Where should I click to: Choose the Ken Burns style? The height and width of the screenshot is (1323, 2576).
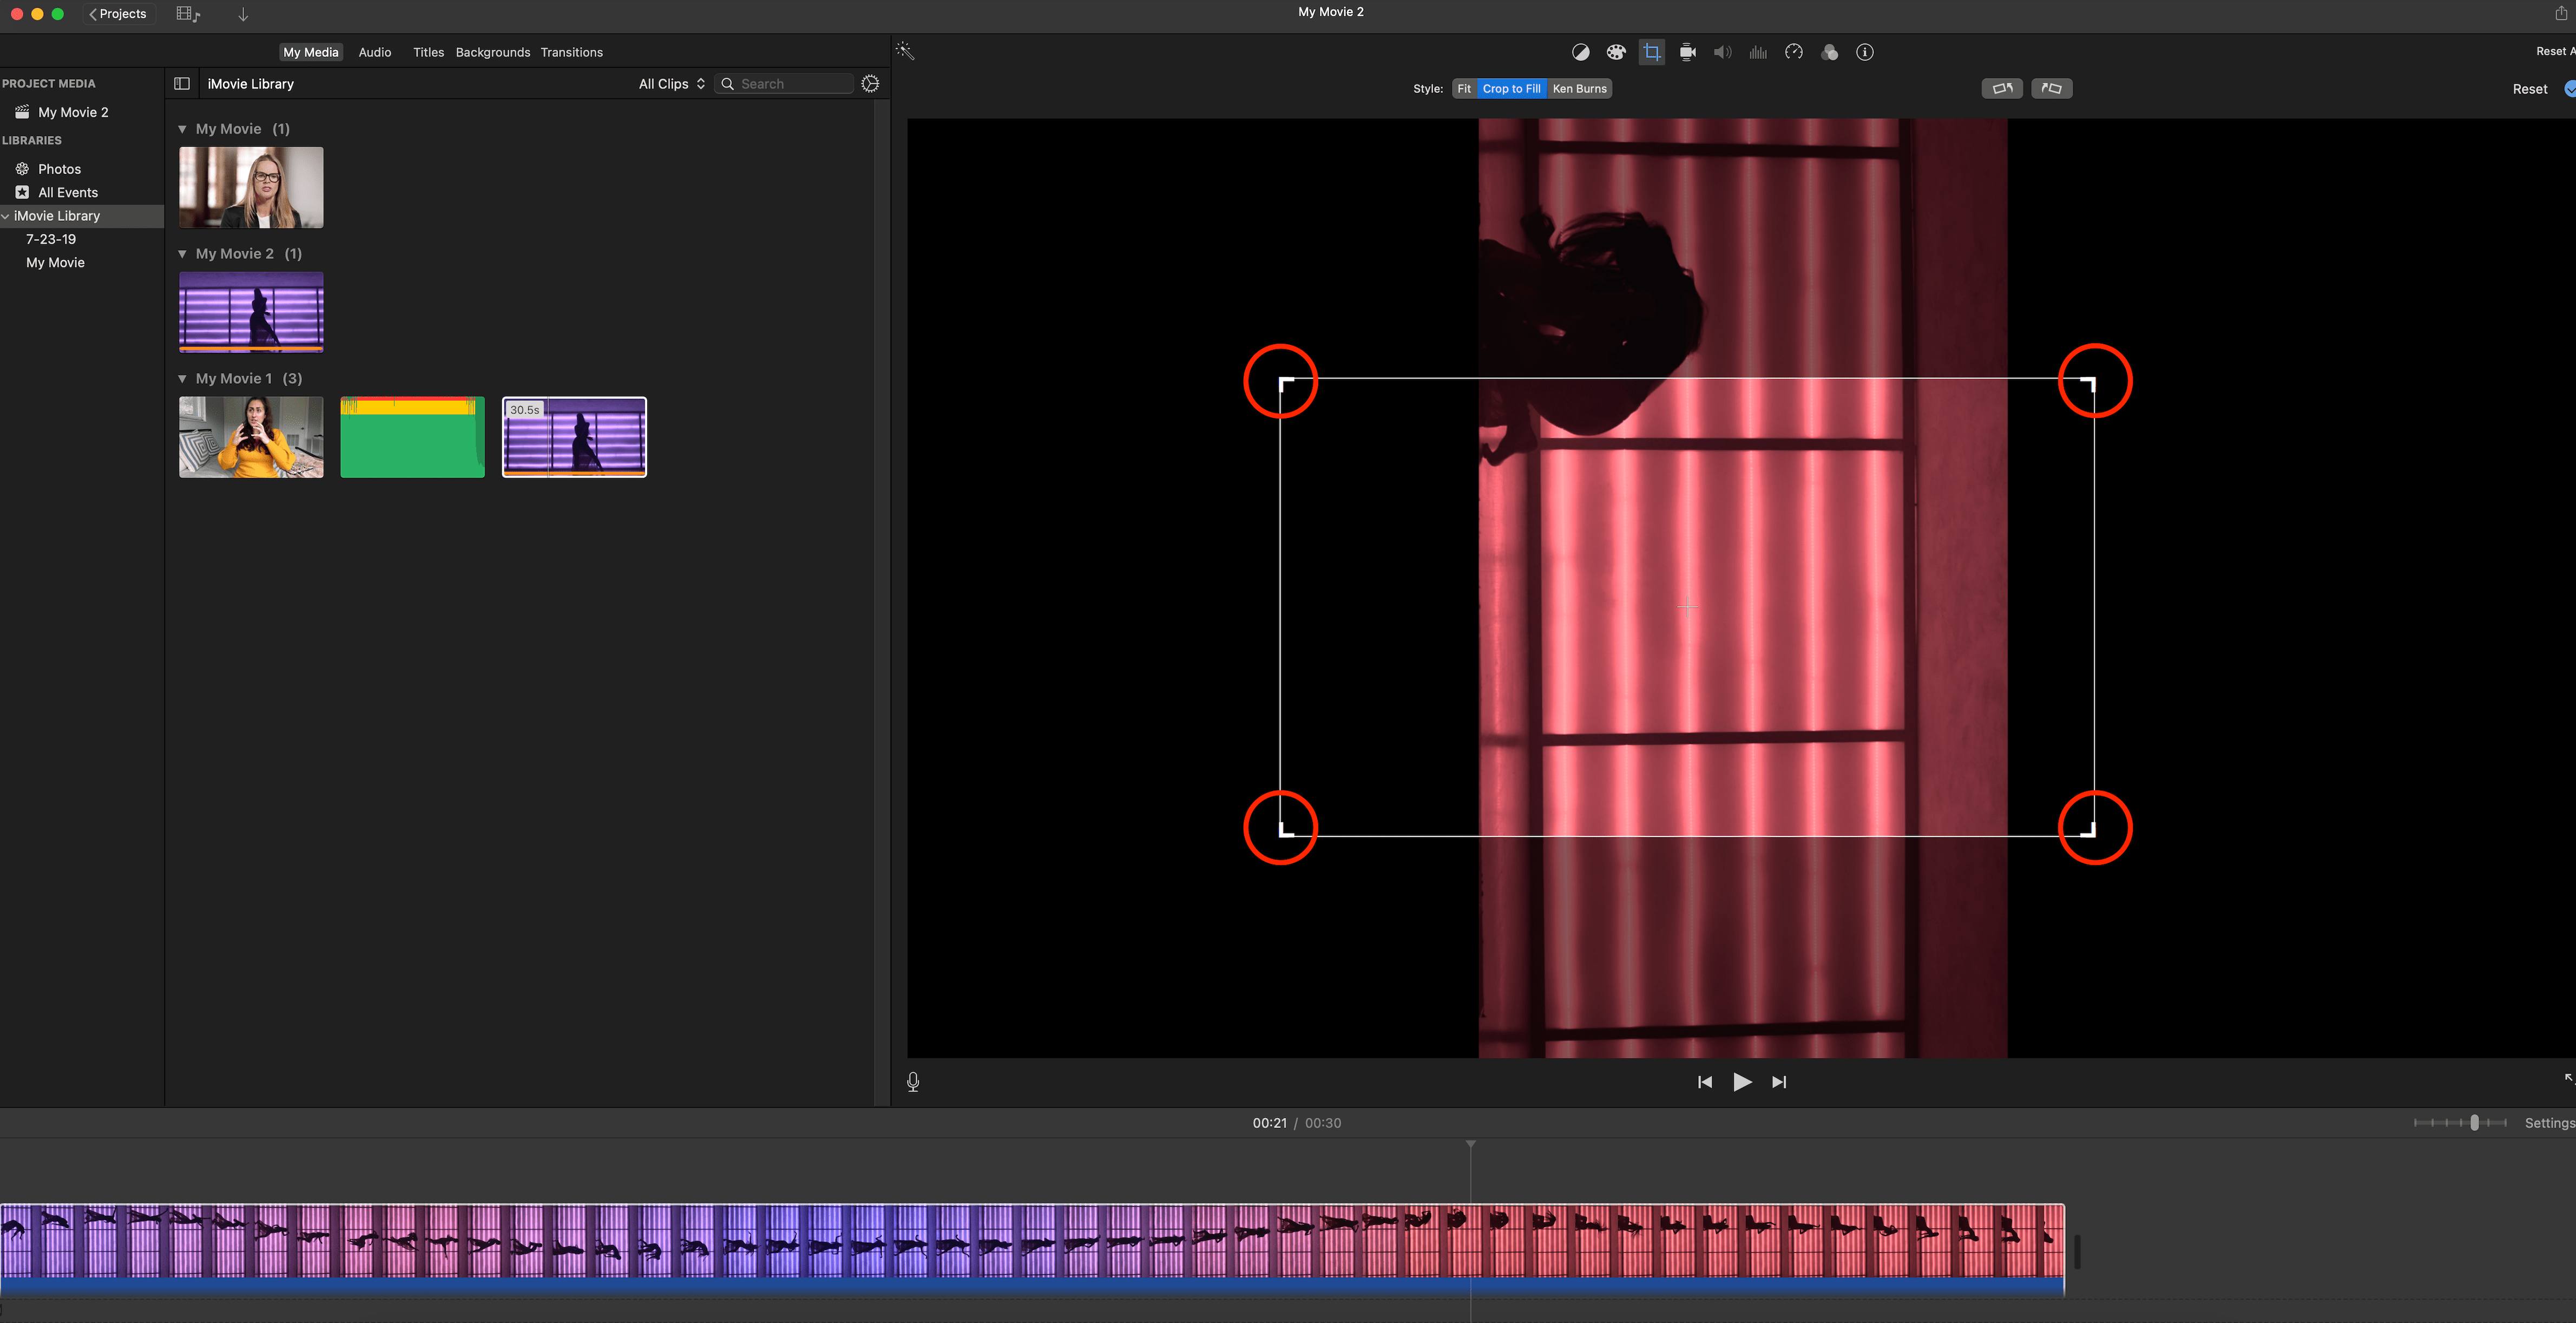(1579, 89)
